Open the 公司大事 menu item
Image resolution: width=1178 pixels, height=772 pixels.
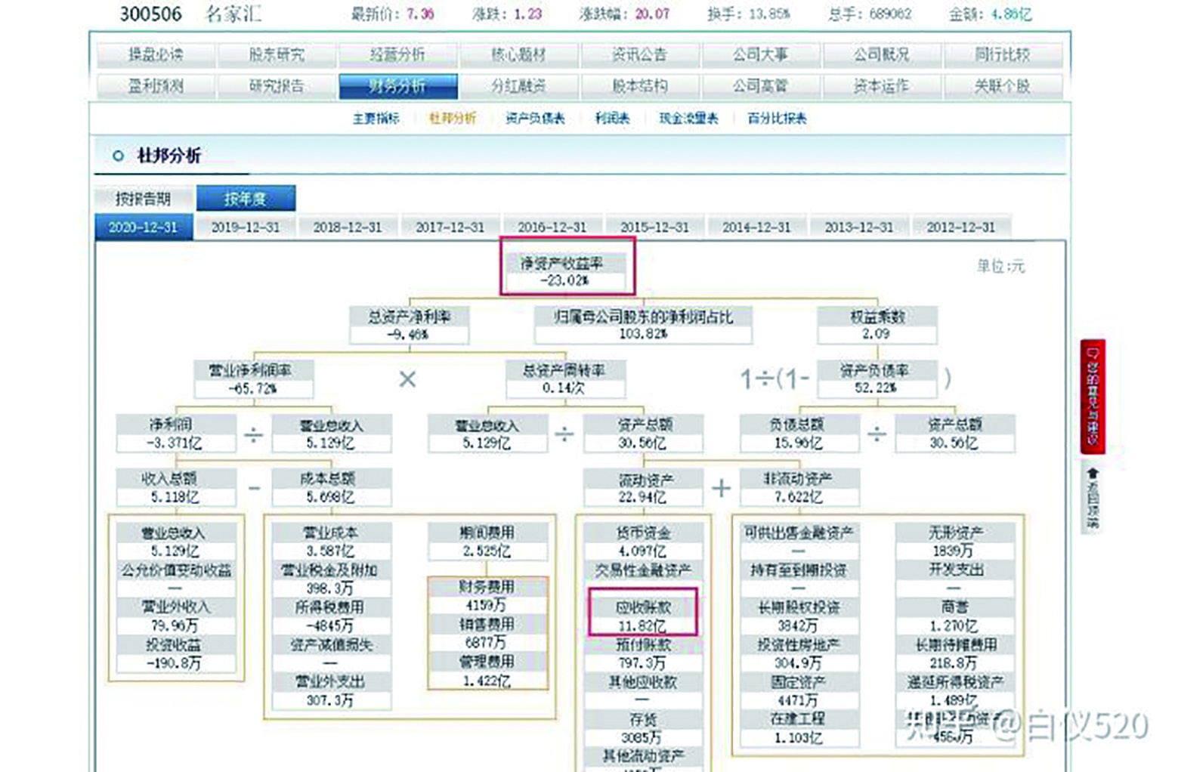(x=762, y=54)
